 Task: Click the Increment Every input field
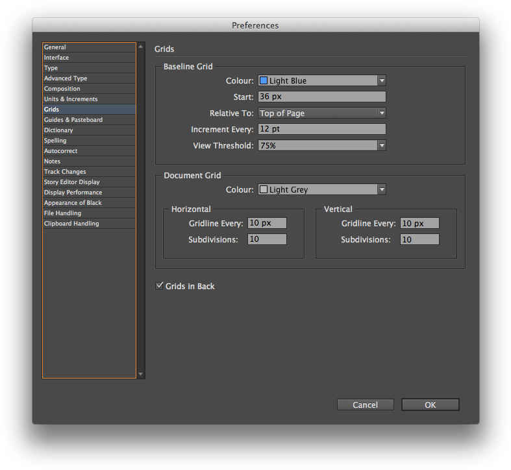(321, 130)
